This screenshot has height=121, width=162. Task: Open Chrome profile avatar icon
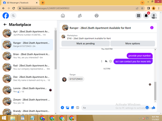(x=154, y=8)
